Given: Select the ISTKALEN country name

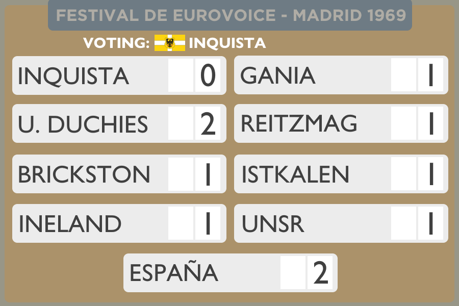Looking at the screenshot, I should point(295,174).
